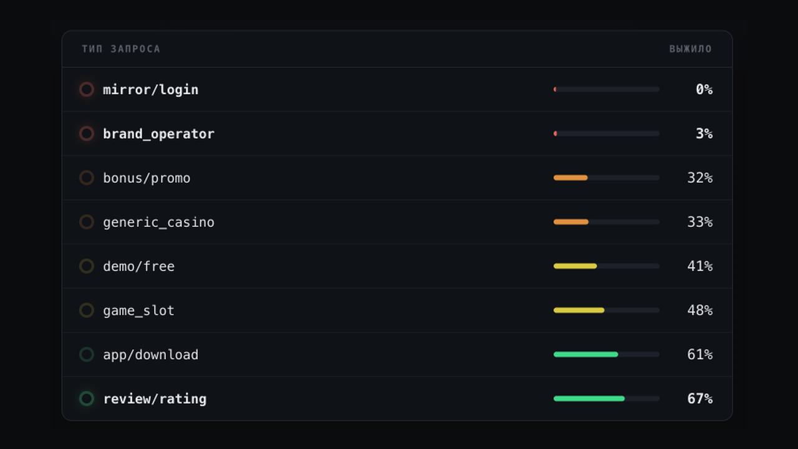Viewport: 798px width, 449px height.
Task: Click the ТИП ЗАПРОСА column header
Action: pos(121,49)
